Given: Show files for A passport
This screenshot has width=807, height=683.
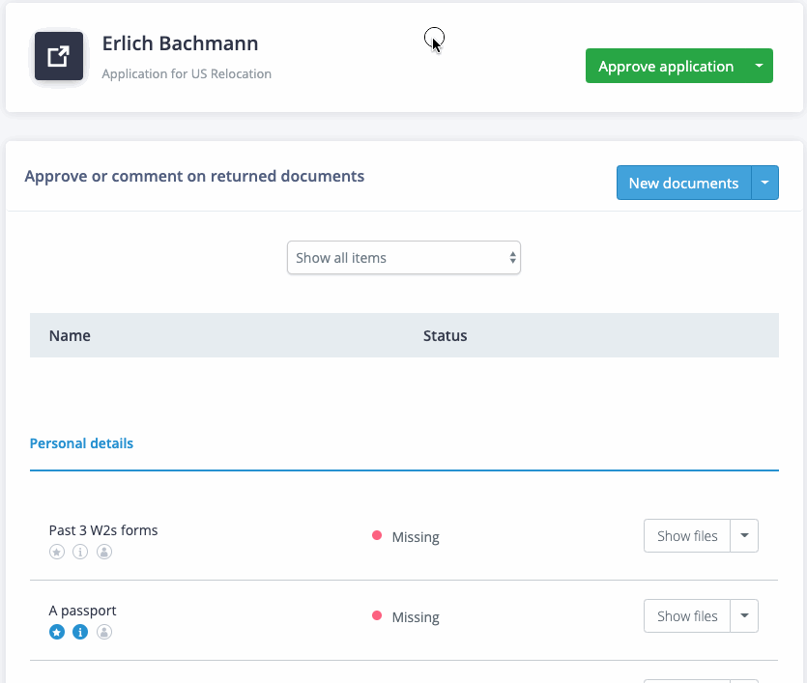Looking at the screenshot, I should [x=687, y=616].
